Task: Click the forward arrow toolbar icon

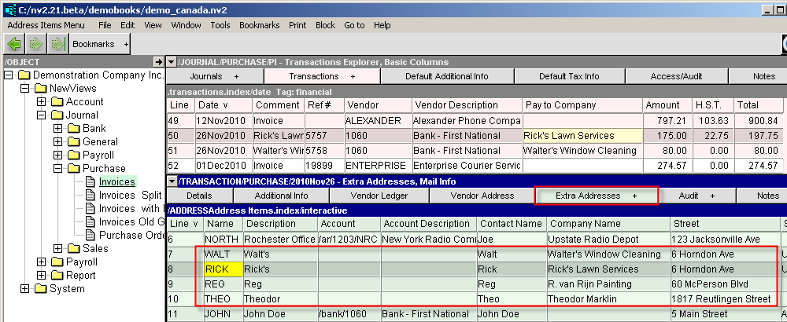Action: 35,44
